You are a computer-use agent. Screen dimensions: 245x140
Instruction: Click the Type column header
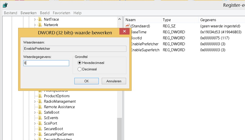tap(180, 20)
